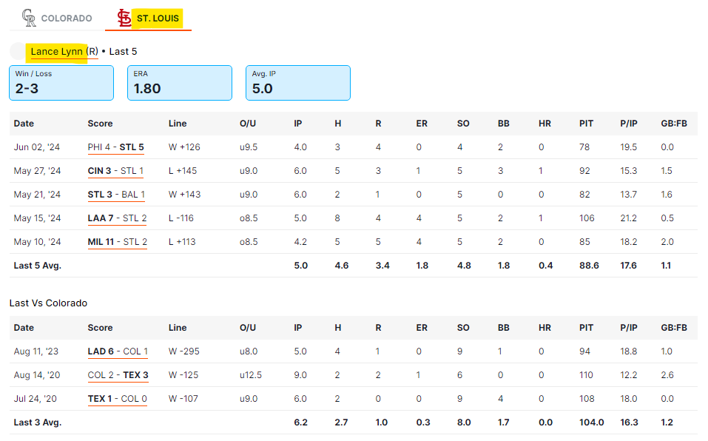The height and width of the screenshot is (441, 708).
Task: Click the PIT header in Last 5 table
Action: coord(587,124)
